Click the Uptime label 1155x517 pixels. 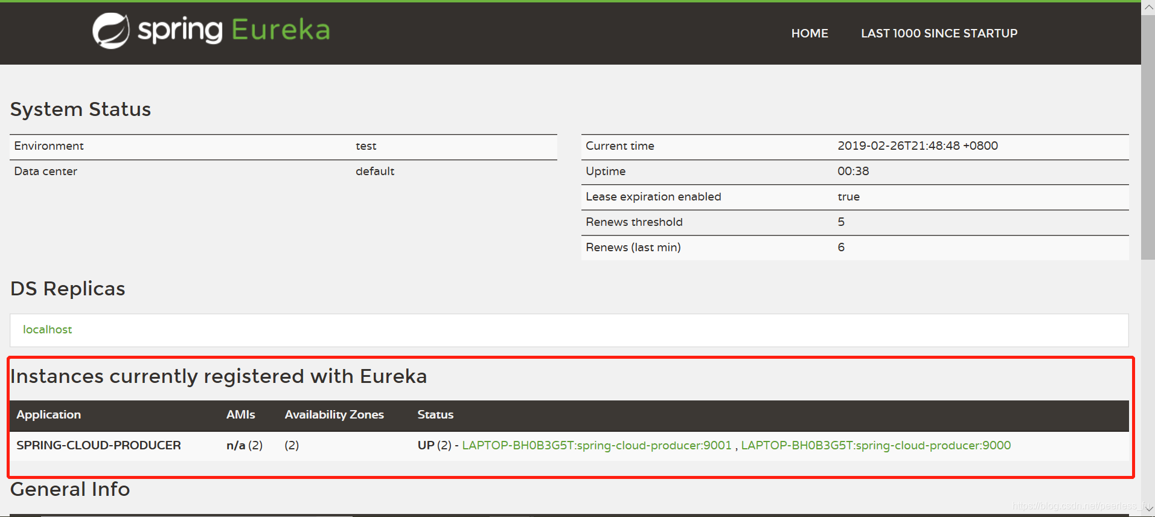[x=606, y=171]
